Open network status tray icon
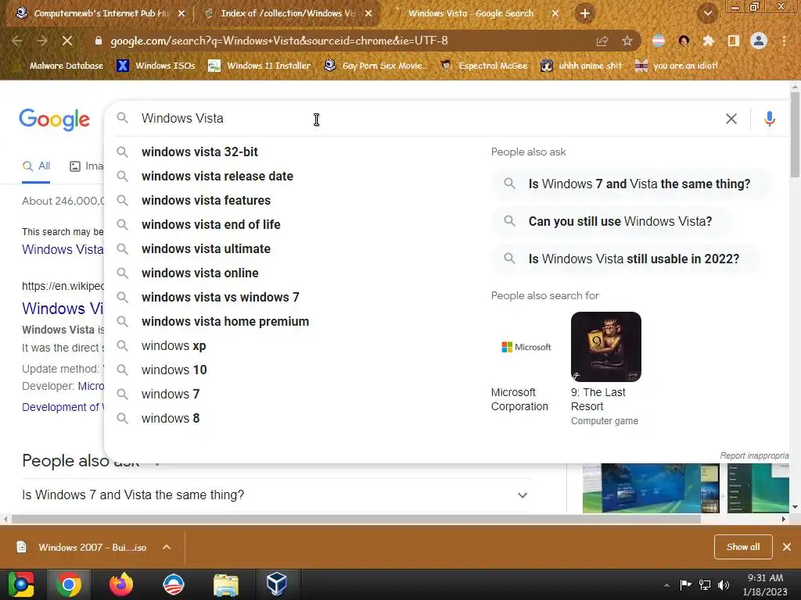 click(x=705, y=585)
